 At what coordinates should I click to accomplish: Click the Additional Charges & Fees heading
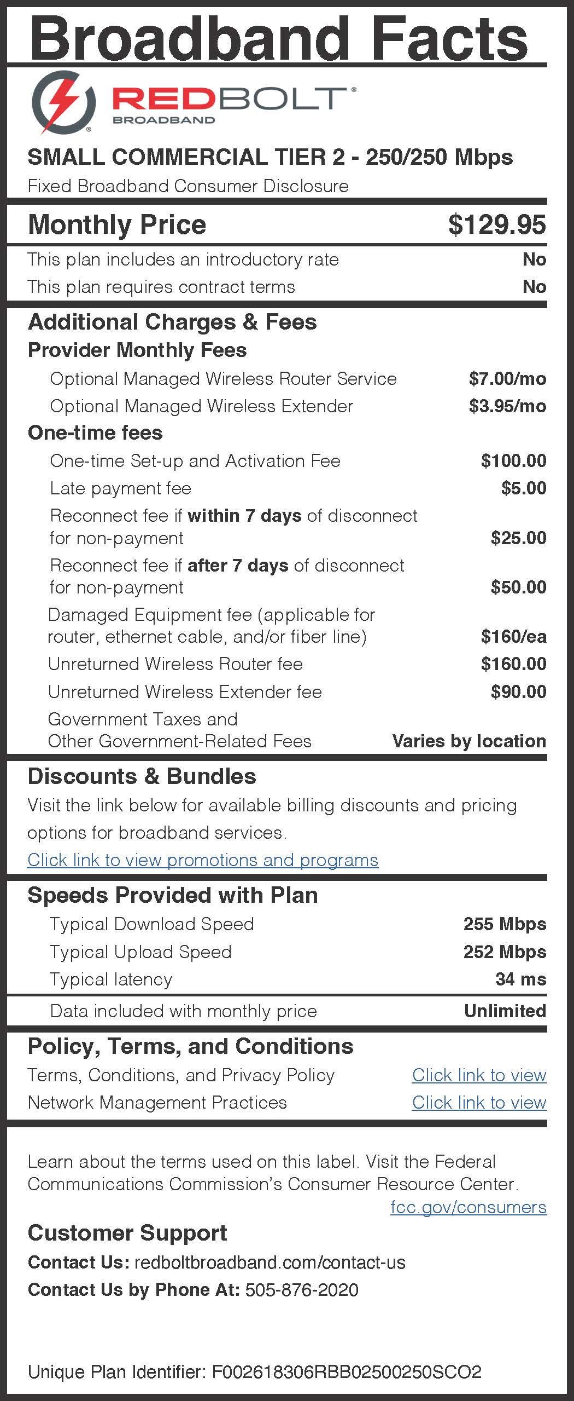click(x=172, y=322)
